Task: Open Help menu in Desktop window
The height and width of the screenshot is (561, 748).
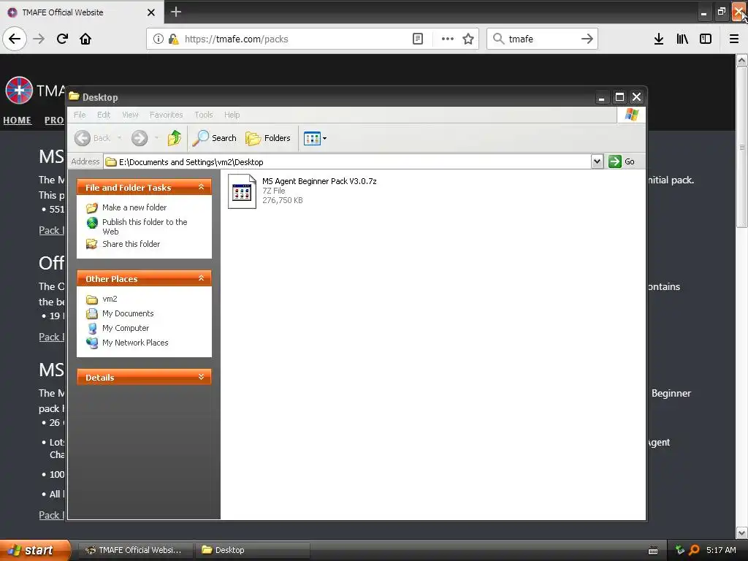Action: point(232,115)
